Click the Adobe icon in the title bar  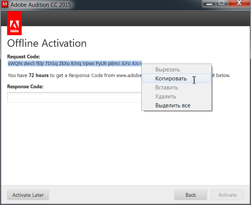click(5, 6)
